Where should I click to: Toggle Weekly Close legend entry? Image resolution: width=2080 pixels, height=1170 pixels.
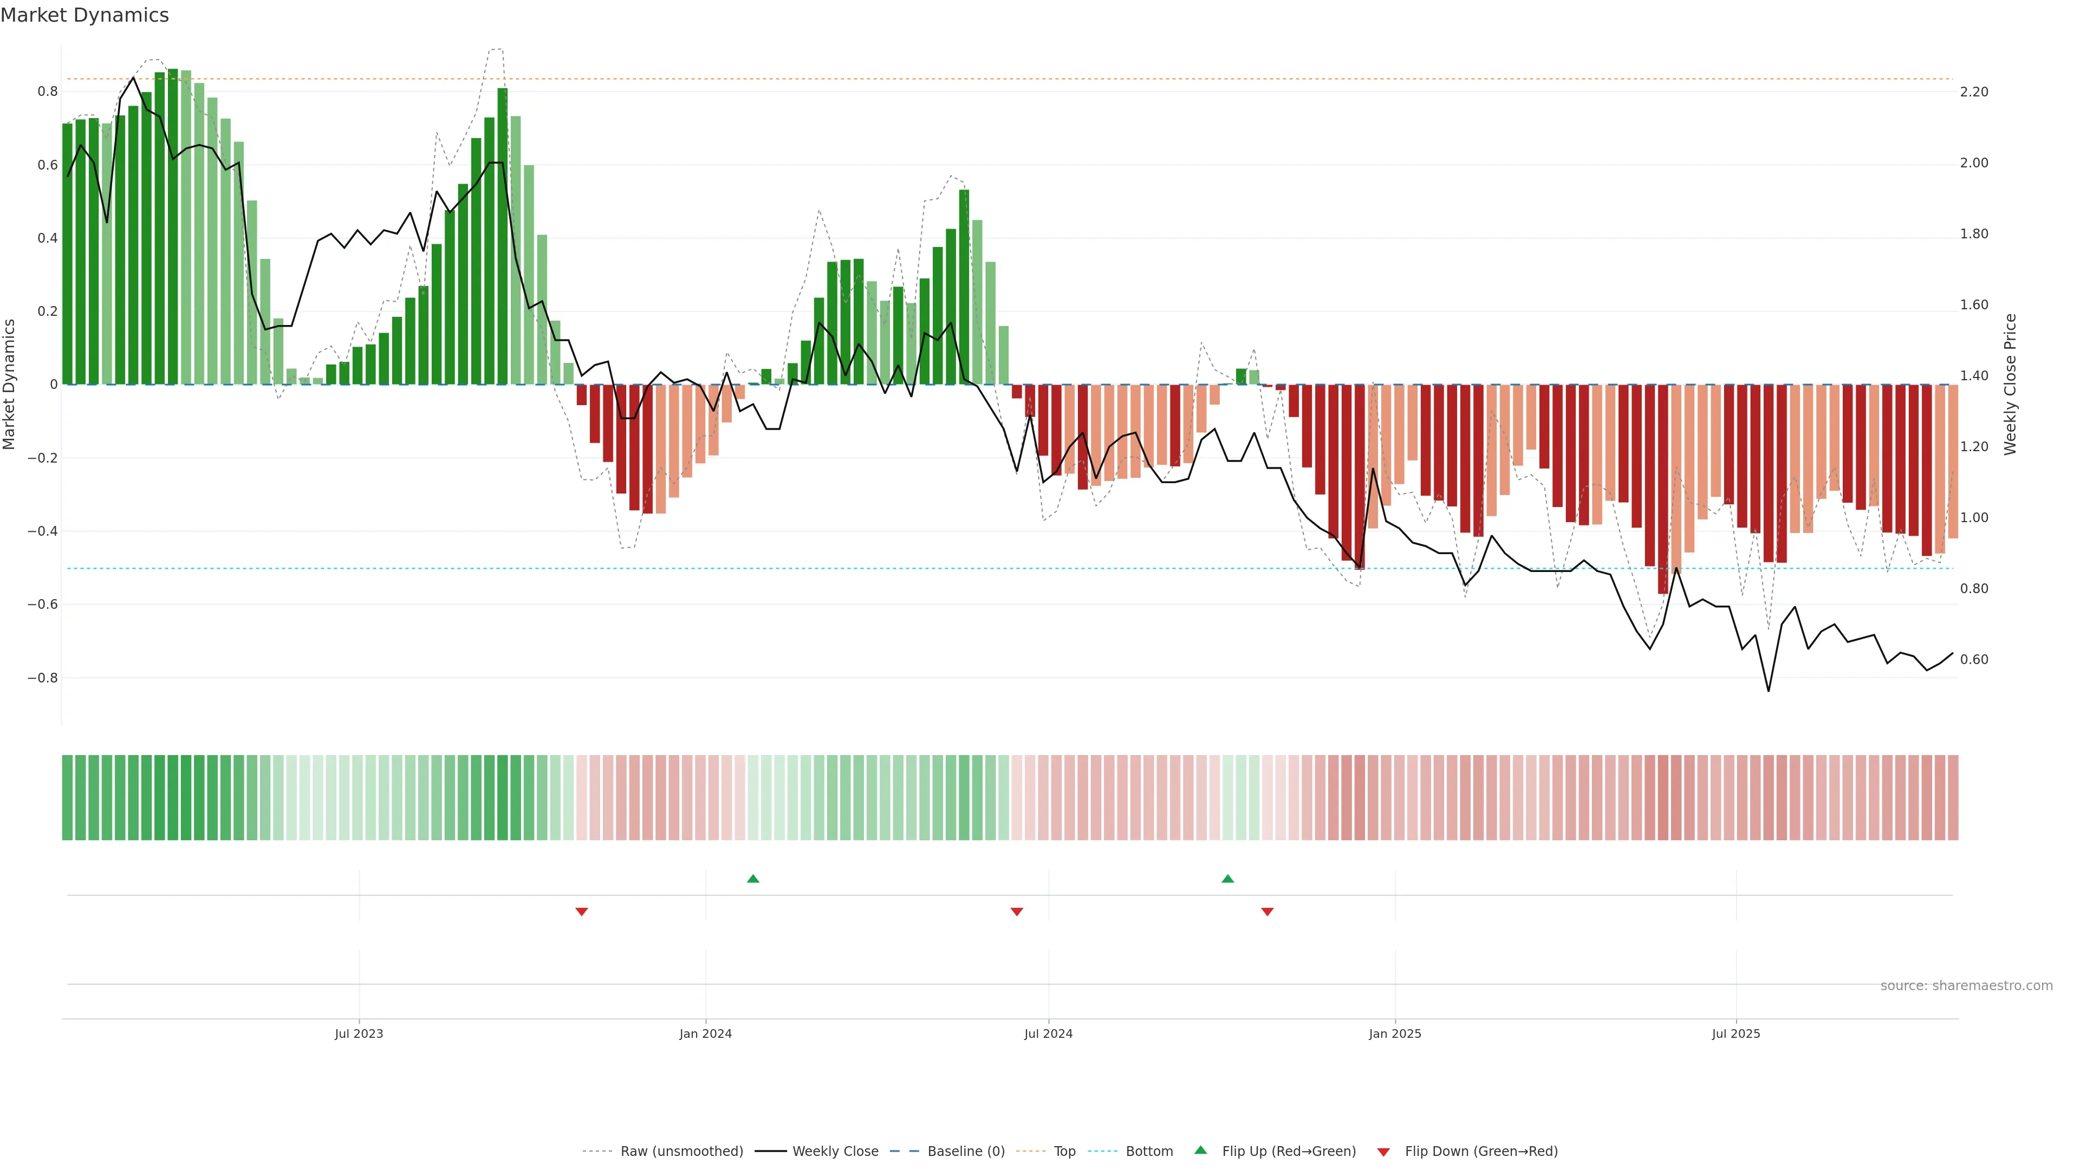(x=835, y=1152)
